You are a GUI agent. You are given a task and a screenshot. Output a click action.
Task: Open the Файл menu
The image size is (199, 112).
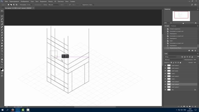click(x=6, y=1)
